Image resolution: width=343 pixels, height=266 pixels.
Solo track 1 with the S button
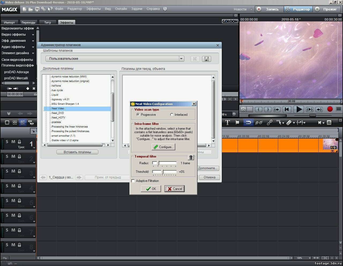7,142
